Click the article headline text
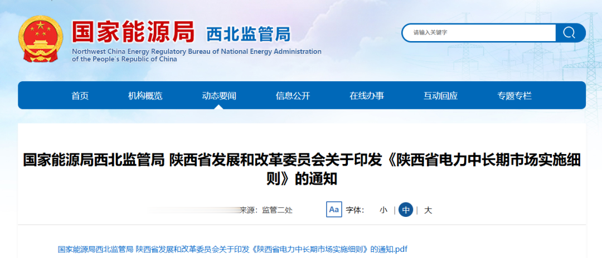Viewport: 602px width, 258px height. pyautogui.click(x=302, y=170)
